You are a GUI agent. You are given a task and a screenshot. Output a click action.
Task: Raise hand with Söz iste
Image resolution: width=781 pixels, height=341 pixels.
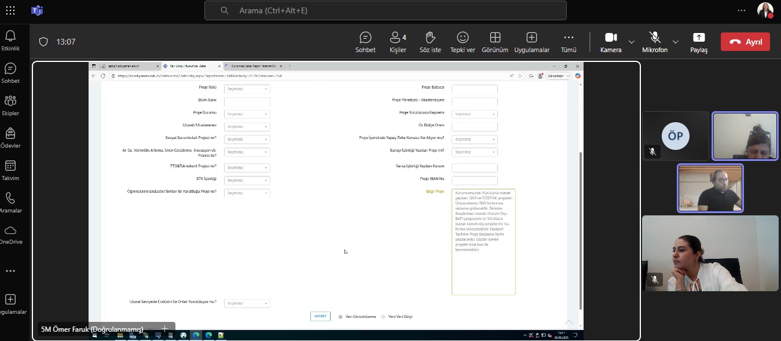pos(430,42)
